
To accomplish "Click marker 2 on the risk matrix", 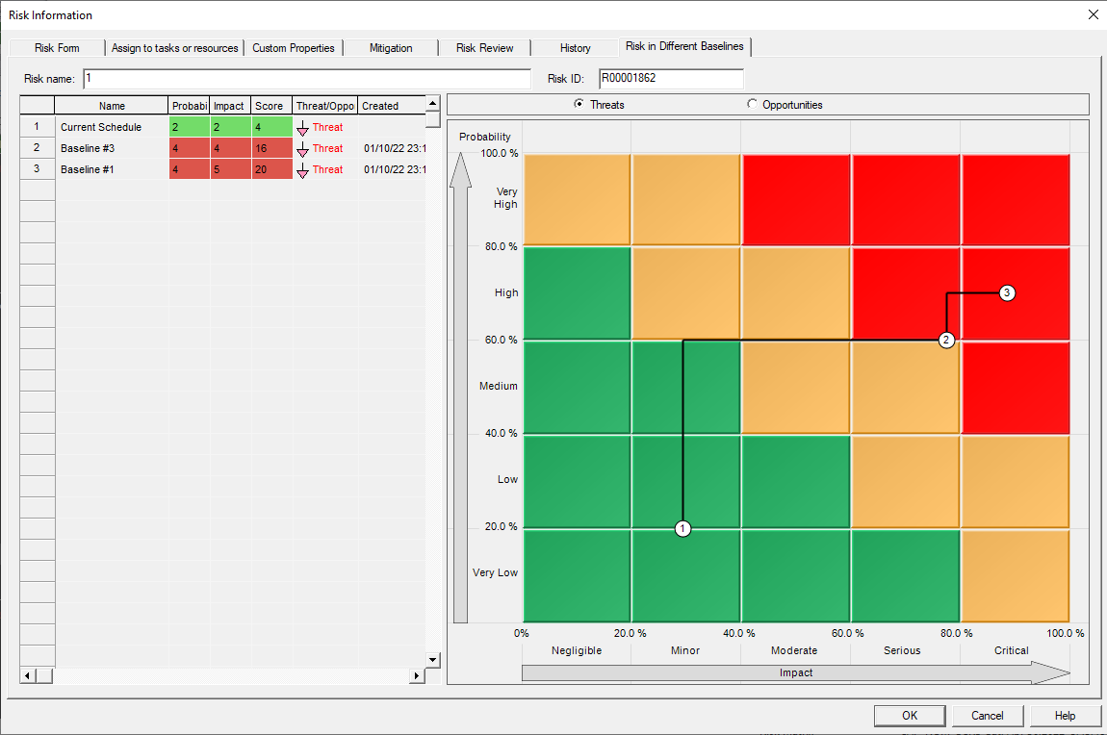I will [x=947, y=341].
